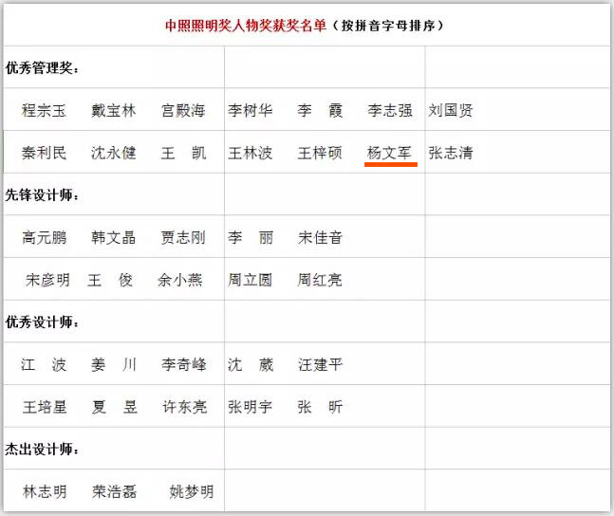Select the name 周红亮

320,280
